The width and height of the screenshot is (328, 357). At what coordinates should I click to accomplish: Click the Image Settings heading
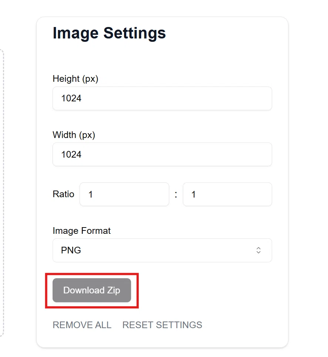[x=109, y=33]
